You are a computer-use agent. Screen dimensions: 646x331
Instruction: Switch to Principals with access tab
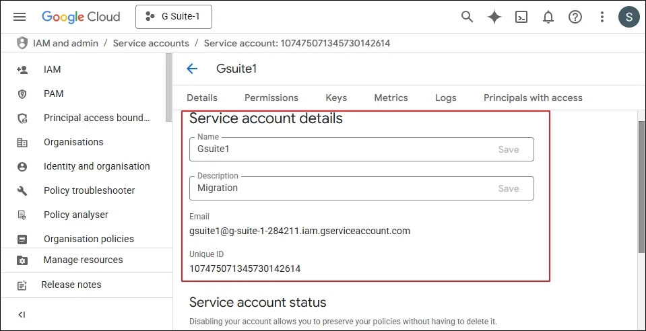(533, 98)
